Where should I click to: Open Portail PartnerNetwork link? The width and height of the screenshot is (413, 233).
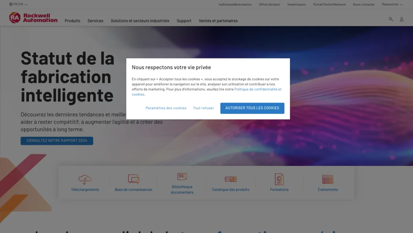[329, 4]
